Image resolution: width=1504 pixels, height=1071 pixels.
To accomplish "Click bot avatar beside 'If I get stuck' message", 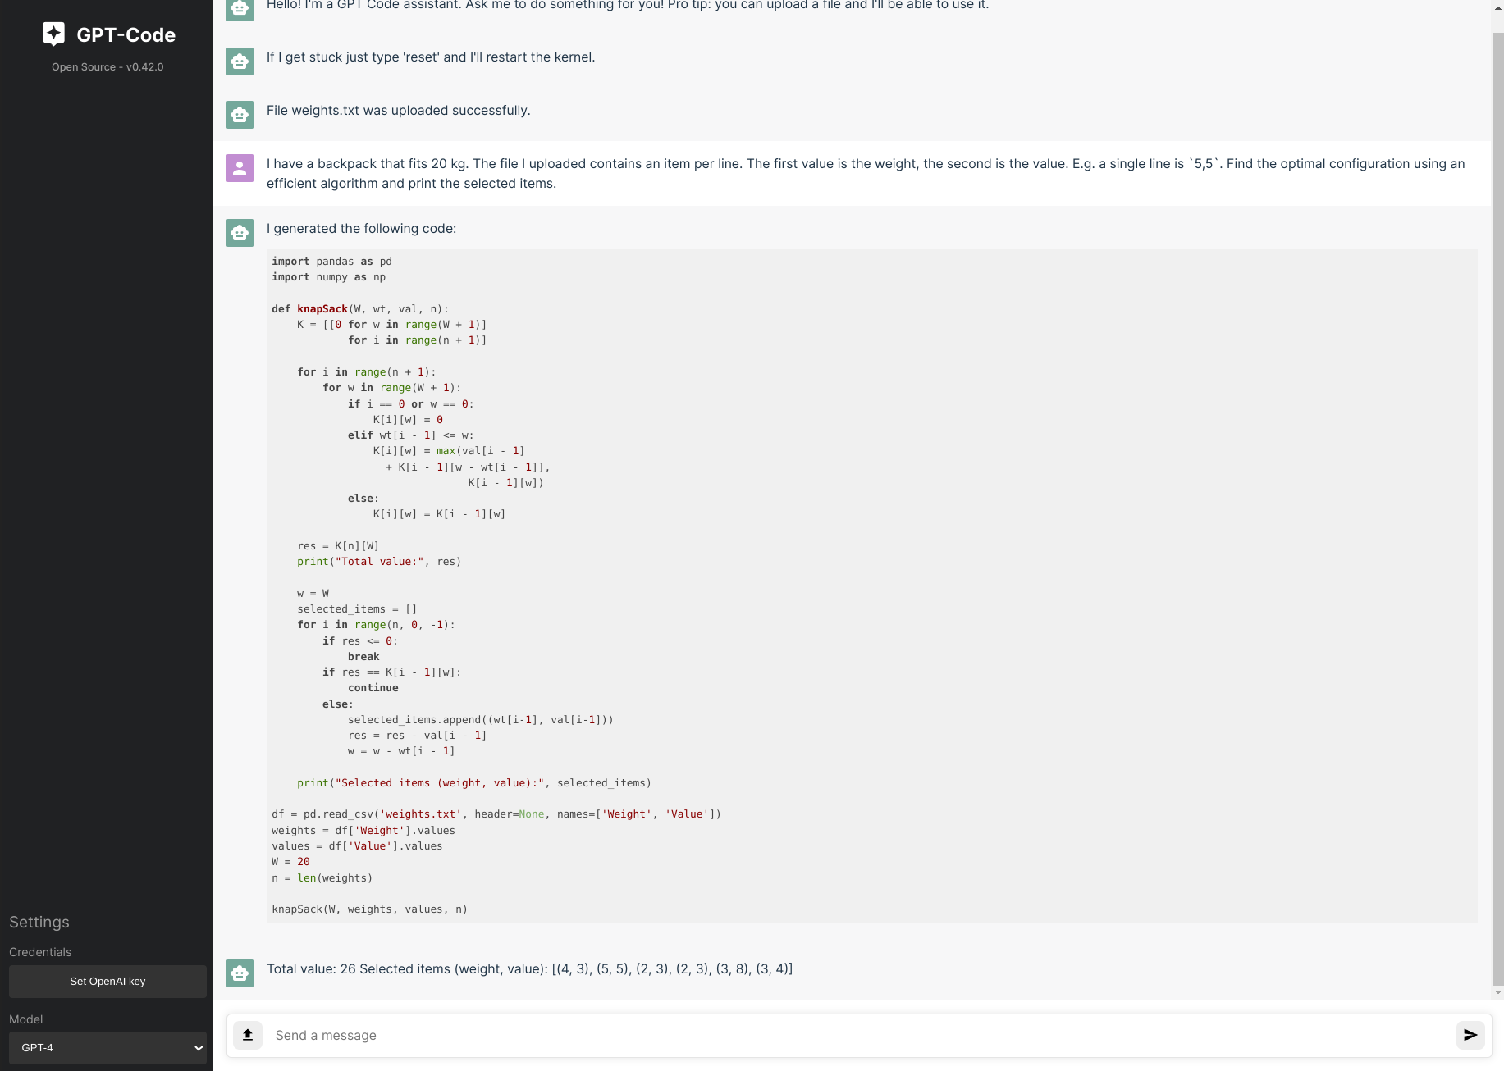I will pyautogui.click(x=240, y=61).
